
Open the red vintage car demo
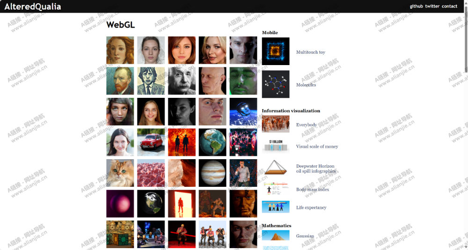click(x=151, y=142)
